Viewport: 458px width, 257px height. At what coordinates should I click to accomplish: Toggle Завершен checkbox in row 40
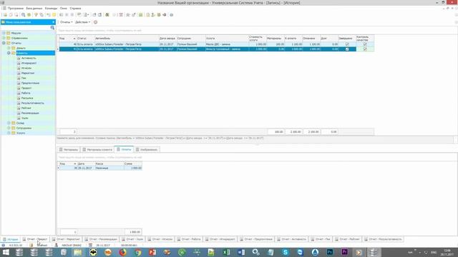coord(347,44)
